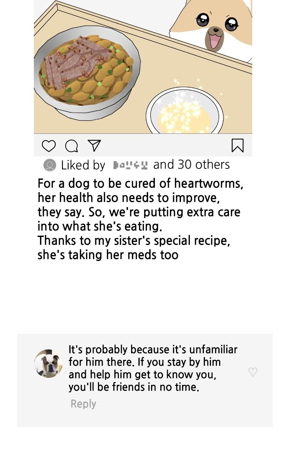This screenshot has height=457, width=285.
Task: Click the comment text about being unfamiliar
Action: 153,368
